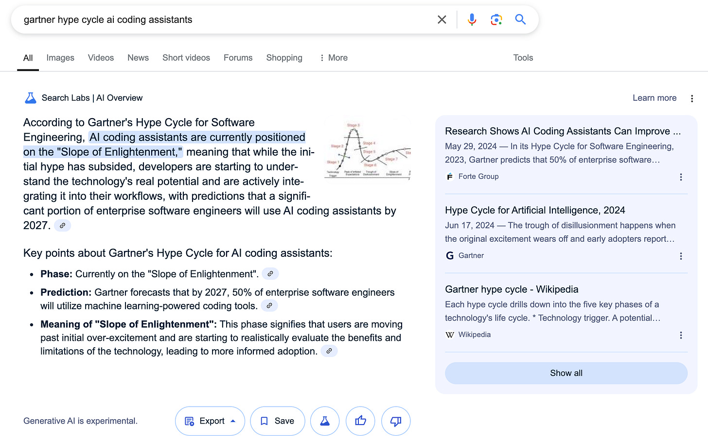Click highlighted text about Slope of Enlightenment
This screenshot has width=708, height=443.
[x=164, y=144]
